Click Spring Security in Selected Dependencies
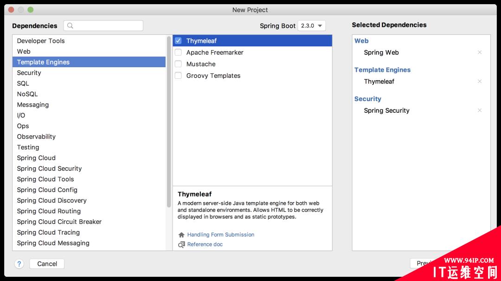 (386, 110)
